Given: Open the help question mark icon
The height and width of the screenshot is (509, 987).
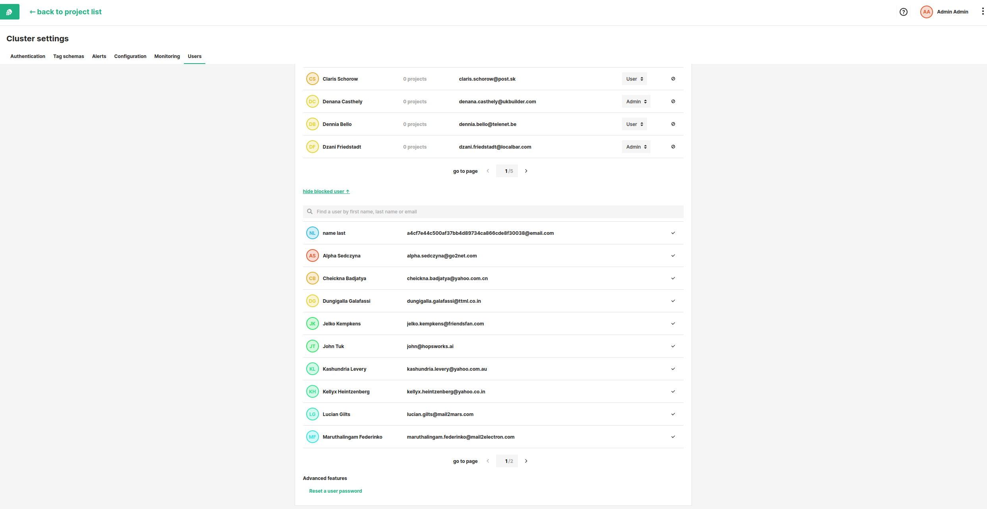Looking at the screenshot, I should coord(903,12).
